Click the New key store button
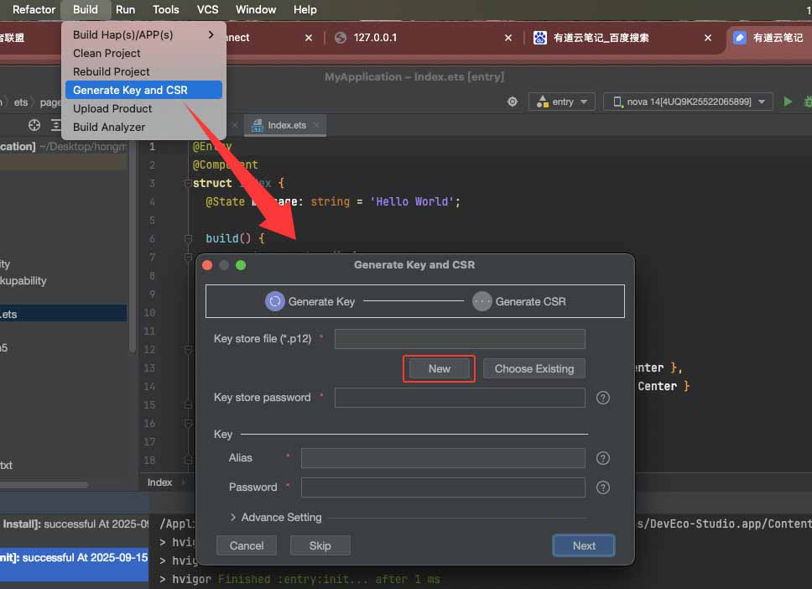Viewport: 812px width, 589px height. point(440,368)
